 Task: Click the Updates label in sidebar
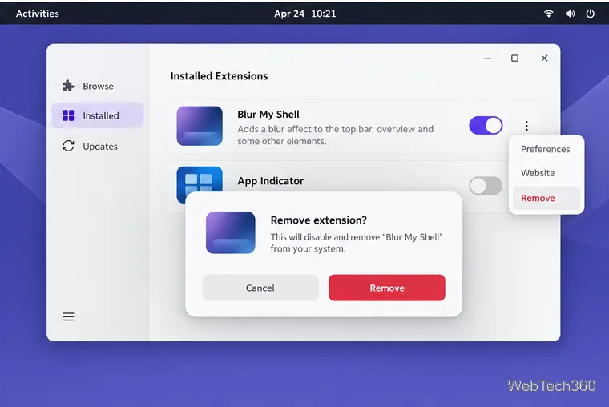coord(100,147)
